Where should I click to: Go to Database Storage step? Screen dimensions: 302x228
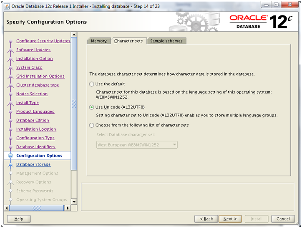pyautogui.click(x=33, y=164)
